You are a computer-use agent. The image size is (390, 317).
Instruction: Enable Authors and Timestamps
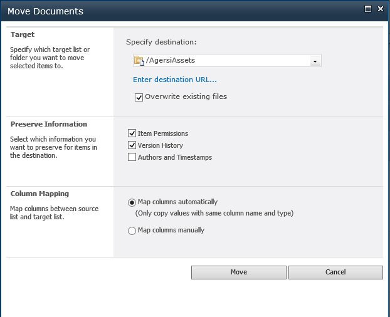pyautogui.click(x=132, y=157)
